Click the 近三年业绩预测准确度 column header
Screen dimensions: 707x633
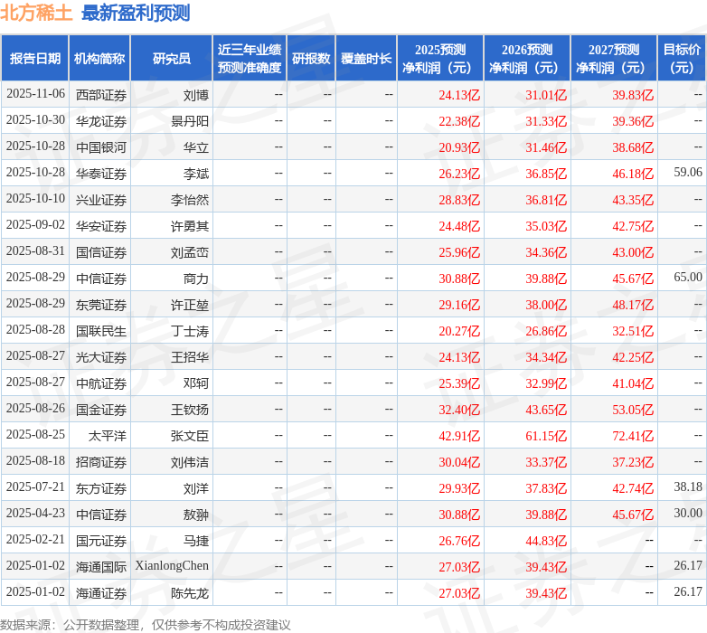point(249,59)
